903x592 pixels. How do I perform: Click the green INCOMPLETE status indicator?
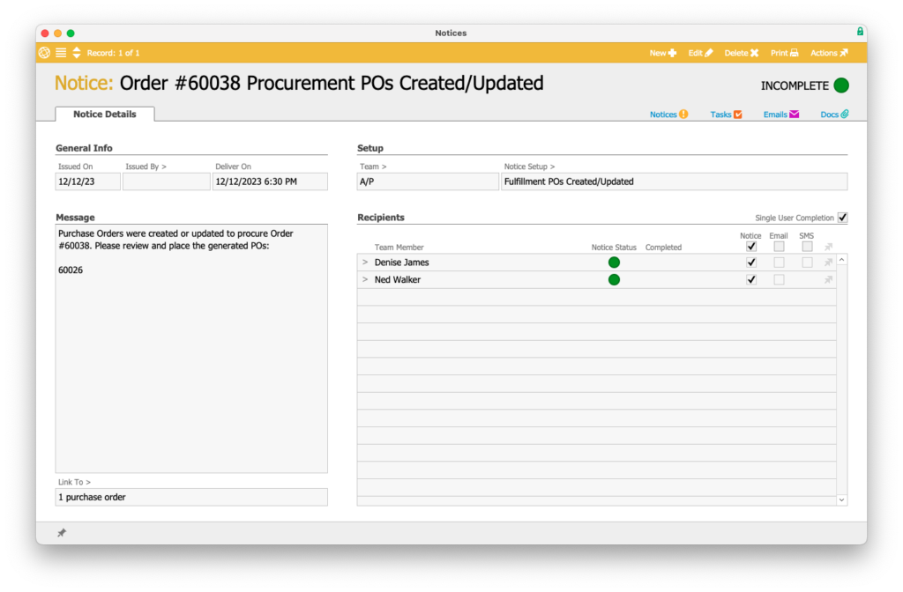click(840, 85)
